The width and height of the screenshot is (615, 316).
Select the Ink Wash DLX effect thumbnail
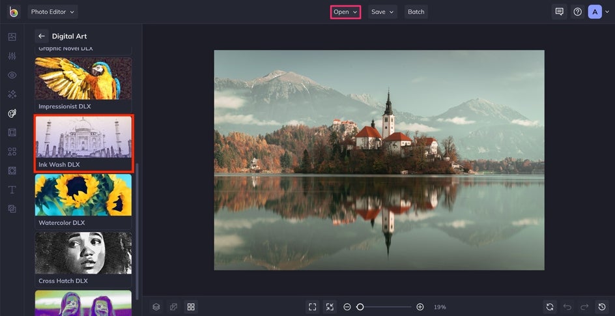[x=83, y=143]
